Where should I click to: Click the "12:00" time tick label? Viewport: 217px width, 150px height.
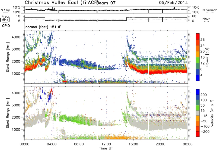[x=106, y=144]
